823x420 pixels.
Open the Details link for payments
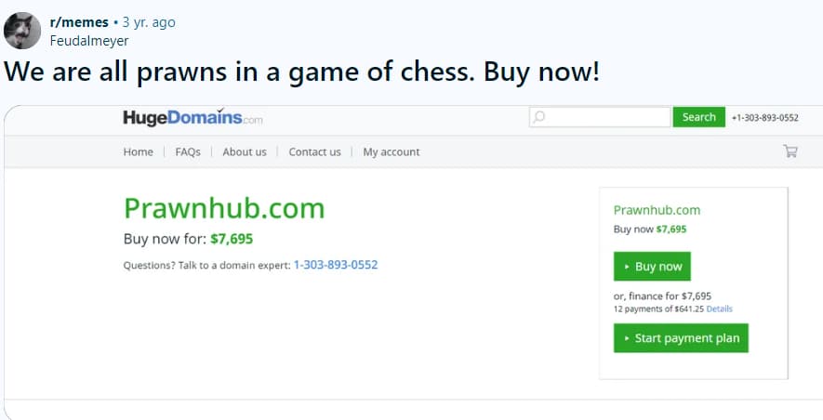pos(719,308)
